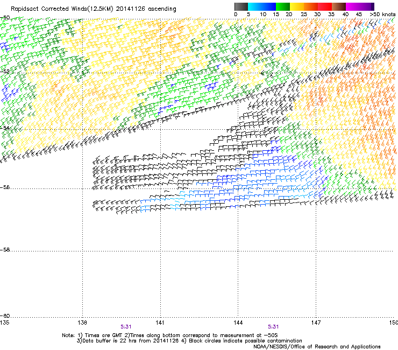Click the latitude label '-56'
This screenshot has width=398, height=350.
pyautogui.click(x=5, y=187)
